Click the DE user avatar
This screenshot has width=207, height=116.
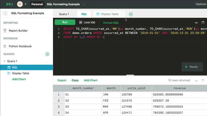coord(20,4)
